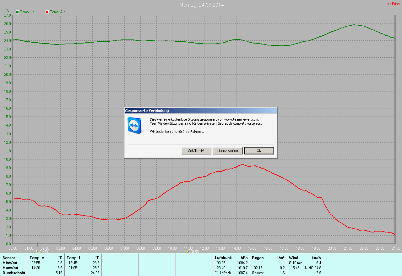This screenshot has width=402, height=276.
Task: Click the pressure minimum "1004.2"
Action: tap(242, 263)
